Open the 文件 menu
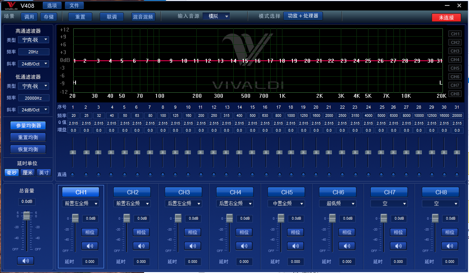 pos(74,5)
